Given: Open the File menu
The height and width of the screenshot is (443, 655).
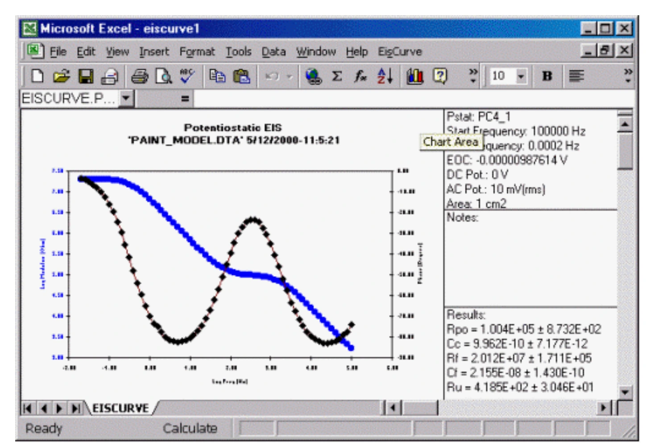Looking at the screenshot, I should (x=58, y=52).
